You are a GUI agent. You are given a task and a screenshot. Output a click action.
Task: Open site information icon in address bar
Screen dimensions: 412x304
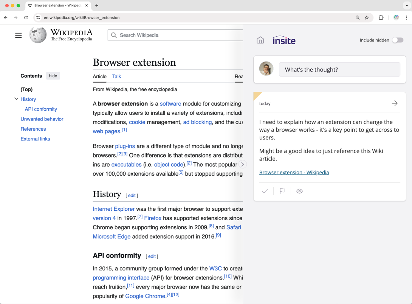(x=38, y=18)
